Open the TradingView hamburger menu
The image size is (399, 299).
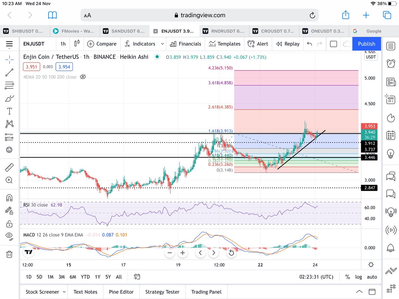tap(9, 44)
